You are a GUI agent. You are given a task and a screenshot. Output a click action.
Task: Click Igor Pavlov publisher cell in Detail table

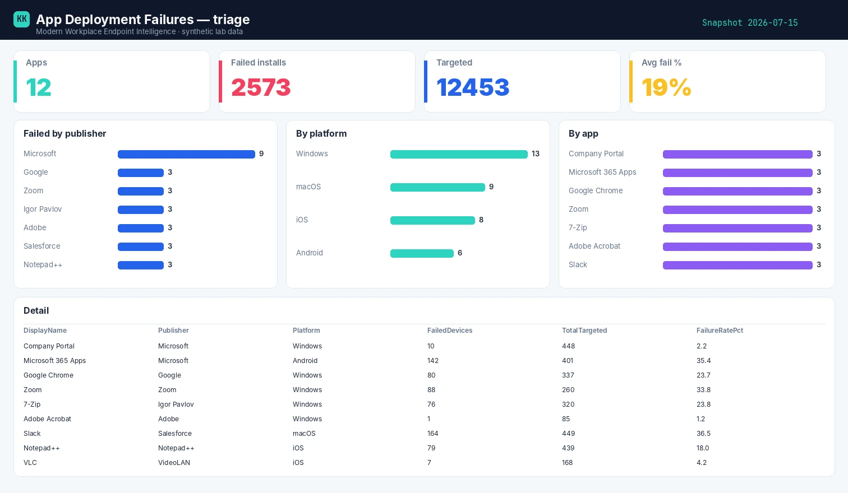click(176, 404)
